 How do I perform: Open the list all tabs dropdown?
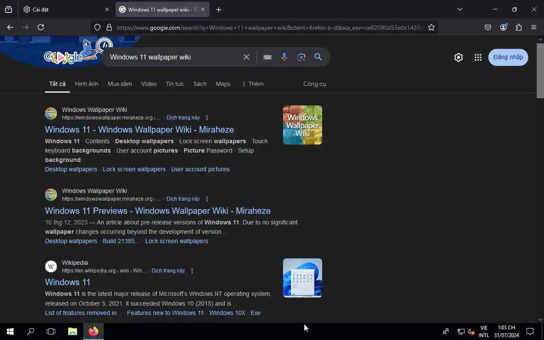tap(459, 9)
